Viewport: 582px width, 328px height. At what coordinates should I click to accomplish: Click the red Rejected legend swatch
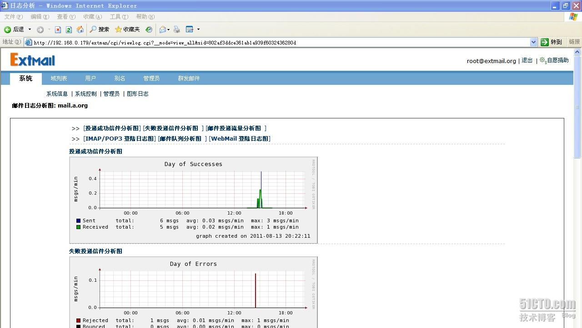click(x=78, y=320)
